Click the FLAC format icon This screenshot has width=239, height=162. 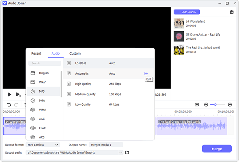[33, 128]
